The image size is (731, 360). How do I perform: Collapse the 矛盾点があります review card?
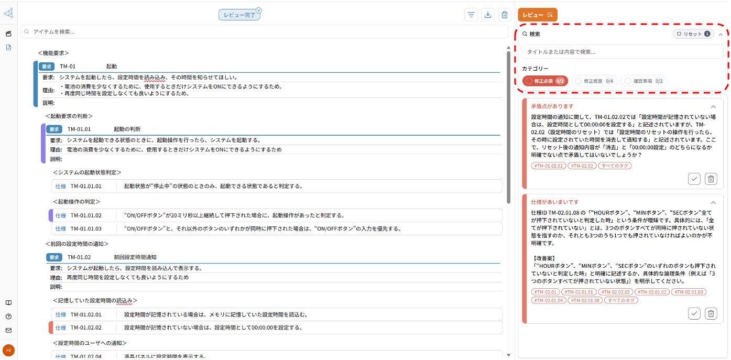pos(713,106)
